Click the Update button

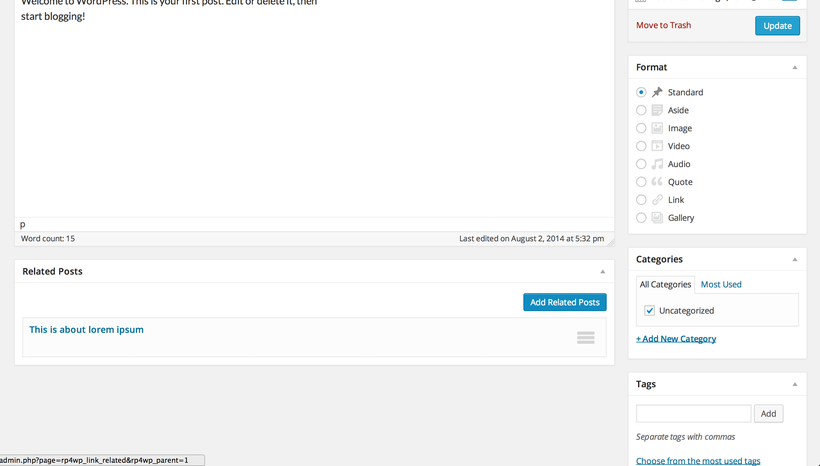coord(777,25)
